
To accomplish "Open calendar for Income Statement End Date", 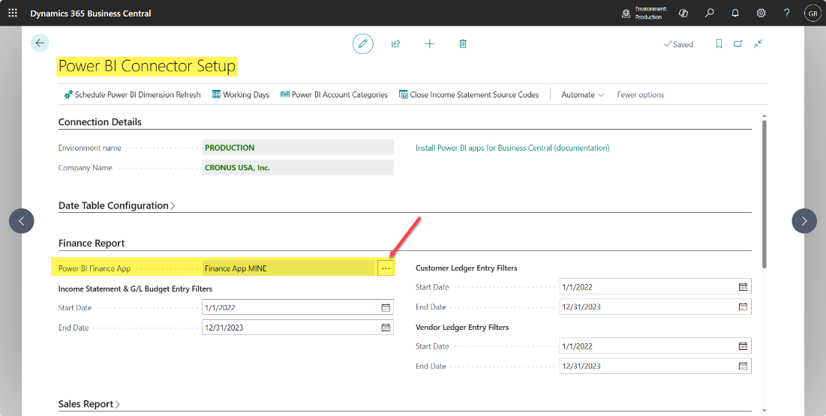I will (386, 328).
